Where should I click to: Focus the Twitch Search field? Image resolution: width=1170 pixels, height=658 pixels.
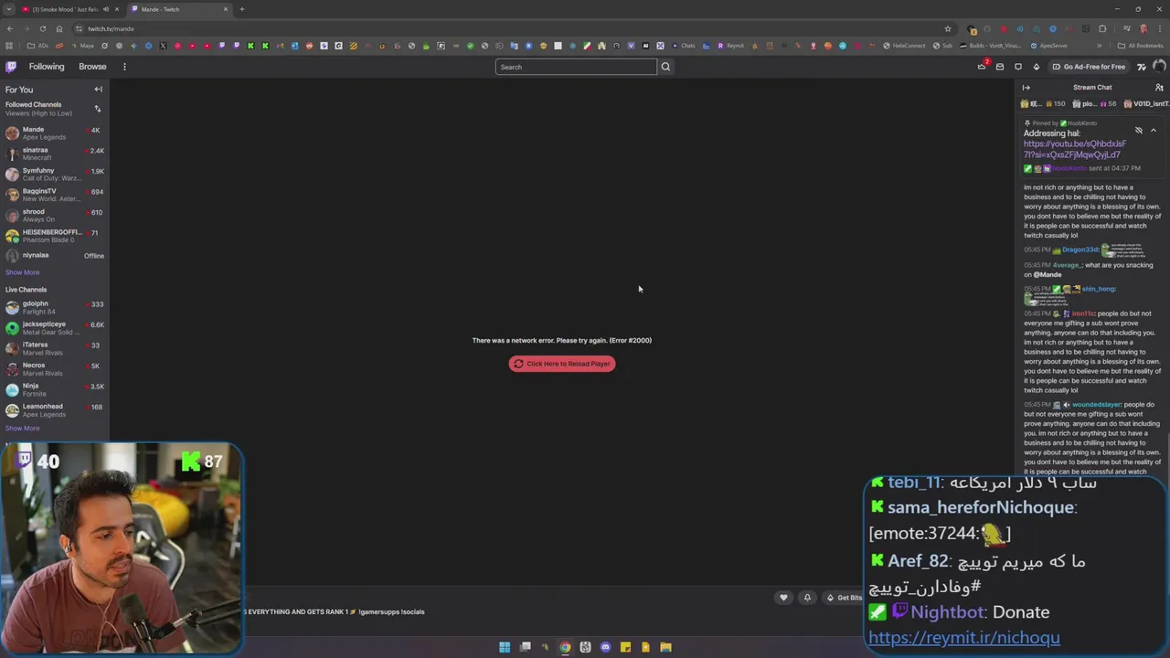pyautogui.click(x=576, y=67)
